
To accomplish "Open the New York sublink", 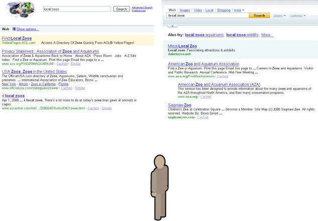I will pos(9,84).
